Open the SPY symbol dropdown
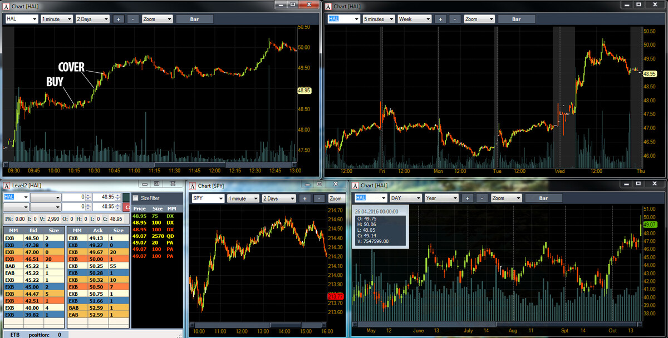Screen dimensions: 668x338 click(220, 198)
